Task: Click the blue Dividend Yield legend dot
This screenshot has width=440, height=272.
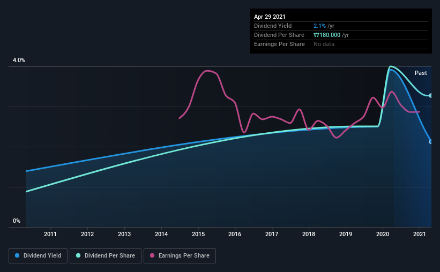Action: (17, 255)
